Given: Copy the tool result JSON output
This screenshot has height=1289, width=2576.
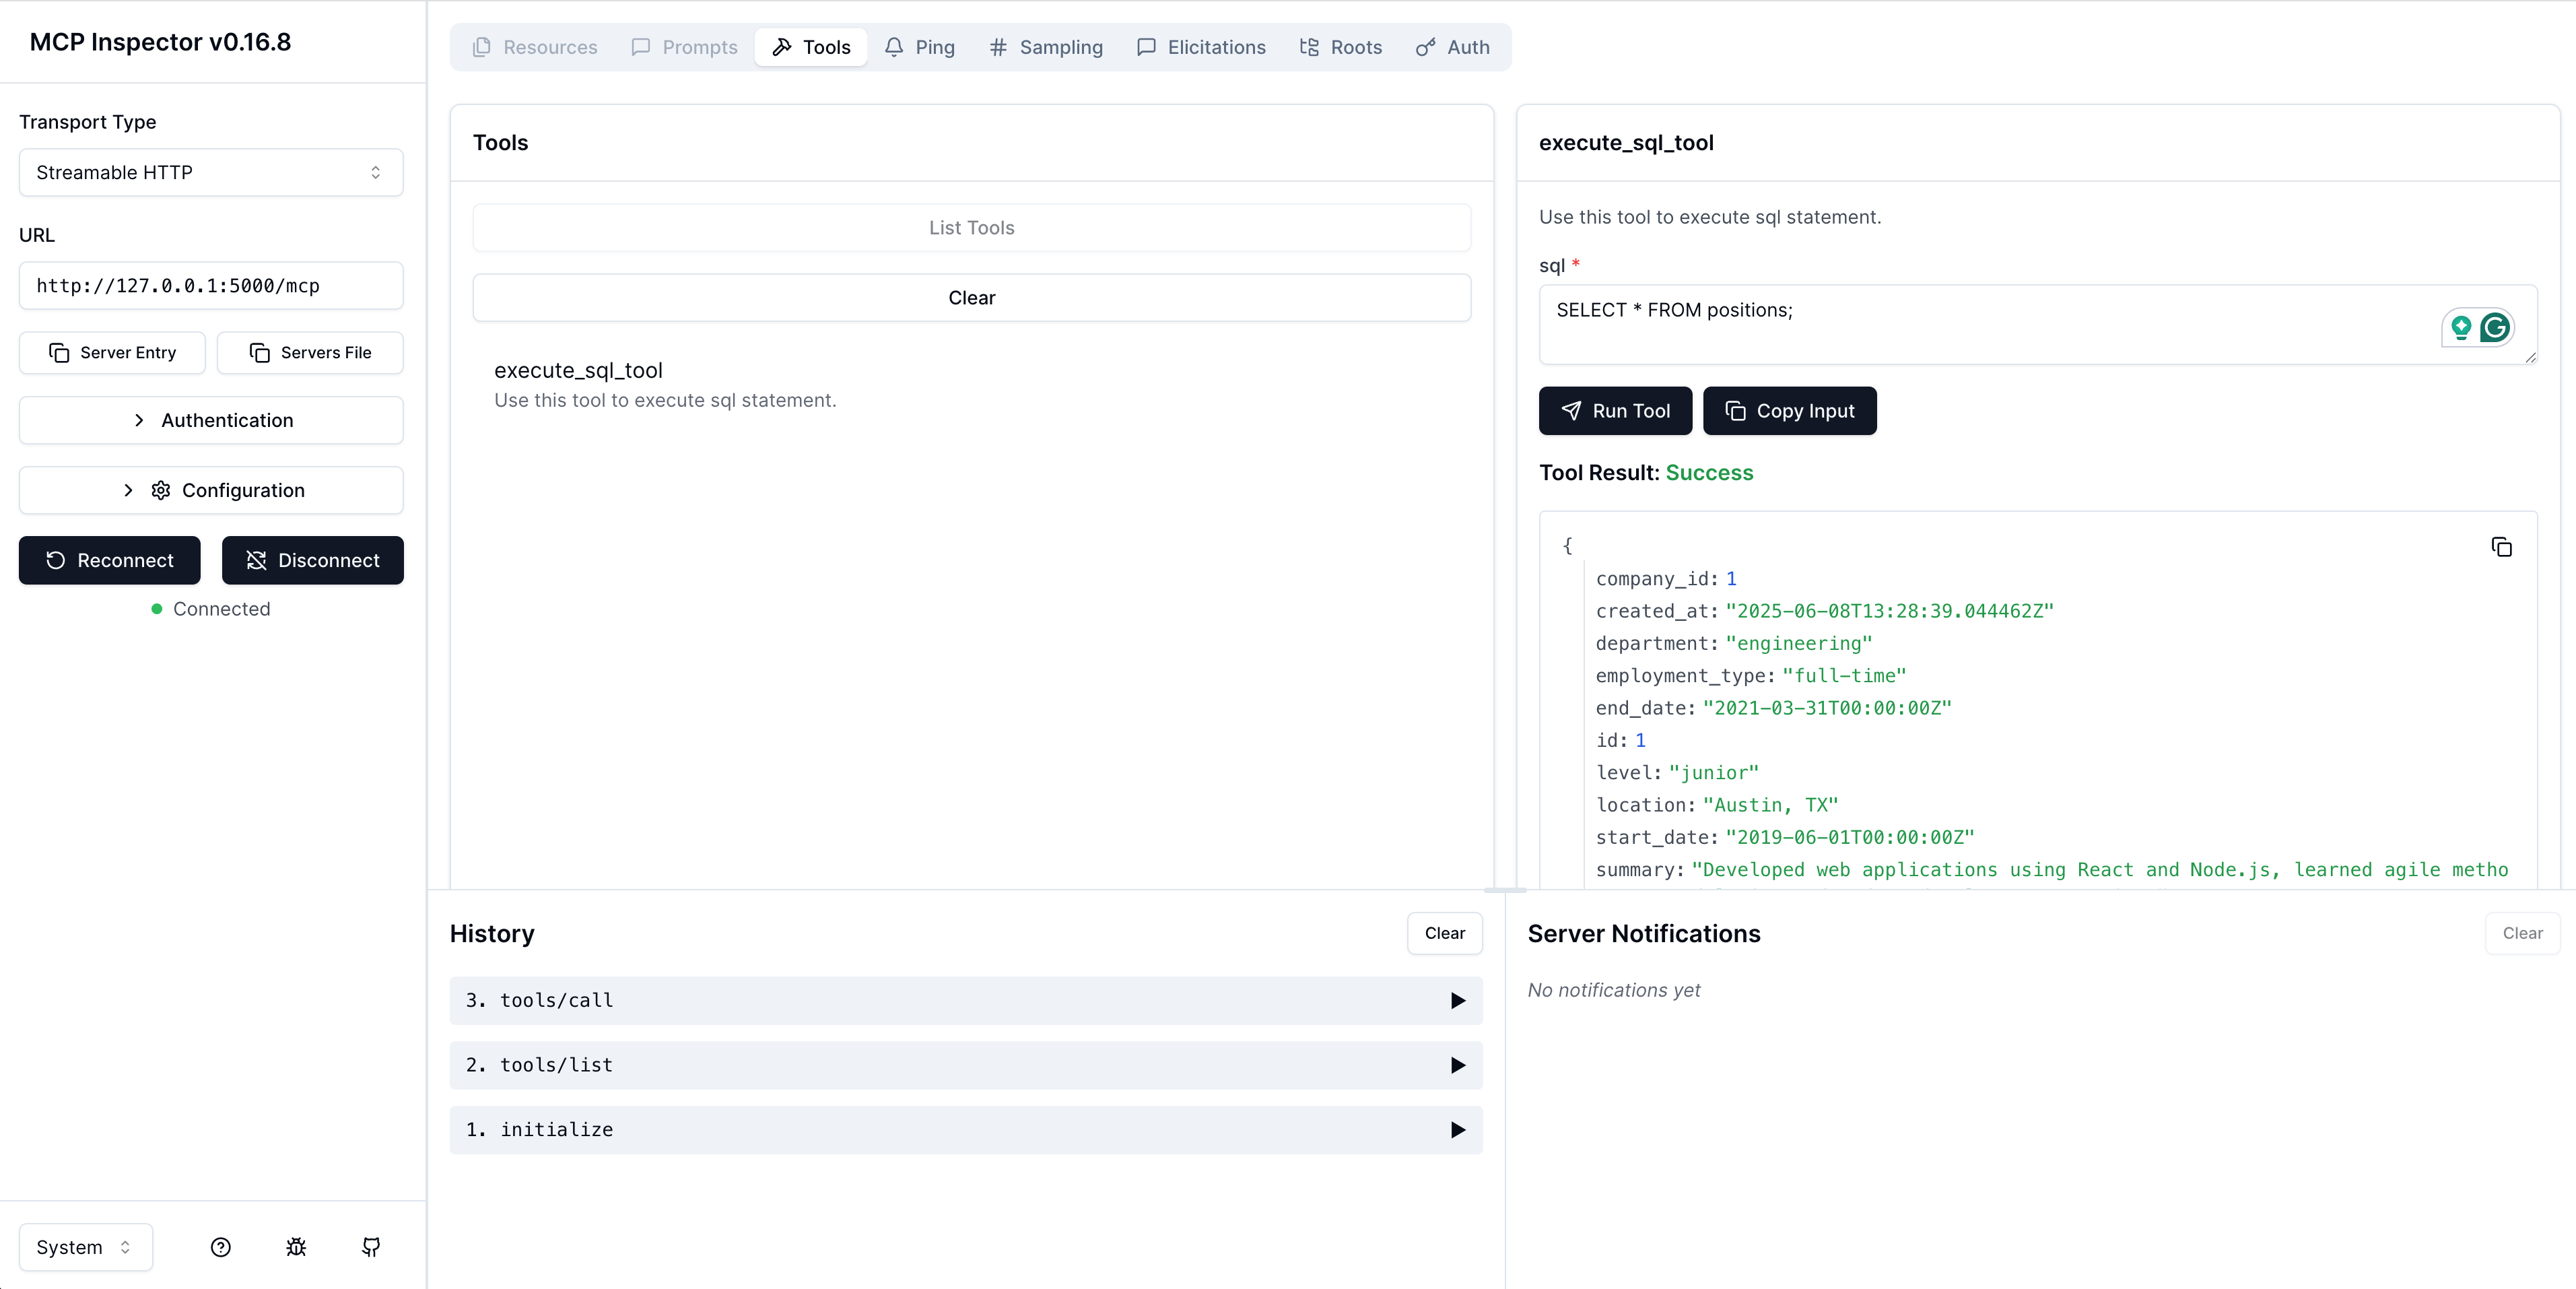Looking at the screenshot, I should (x=2501, y=547).
